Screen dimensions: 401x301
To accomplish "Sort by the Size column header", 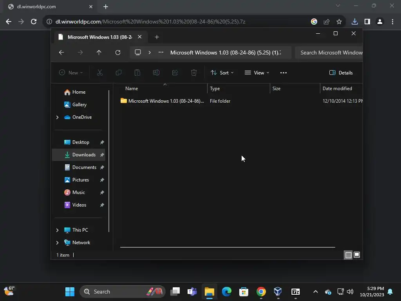I will (x=295, y=89).
